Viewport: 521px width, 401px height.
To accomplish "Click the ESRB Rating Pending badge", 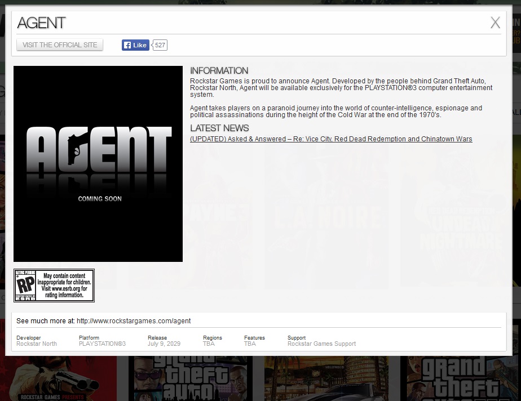I will coord(54,286).
